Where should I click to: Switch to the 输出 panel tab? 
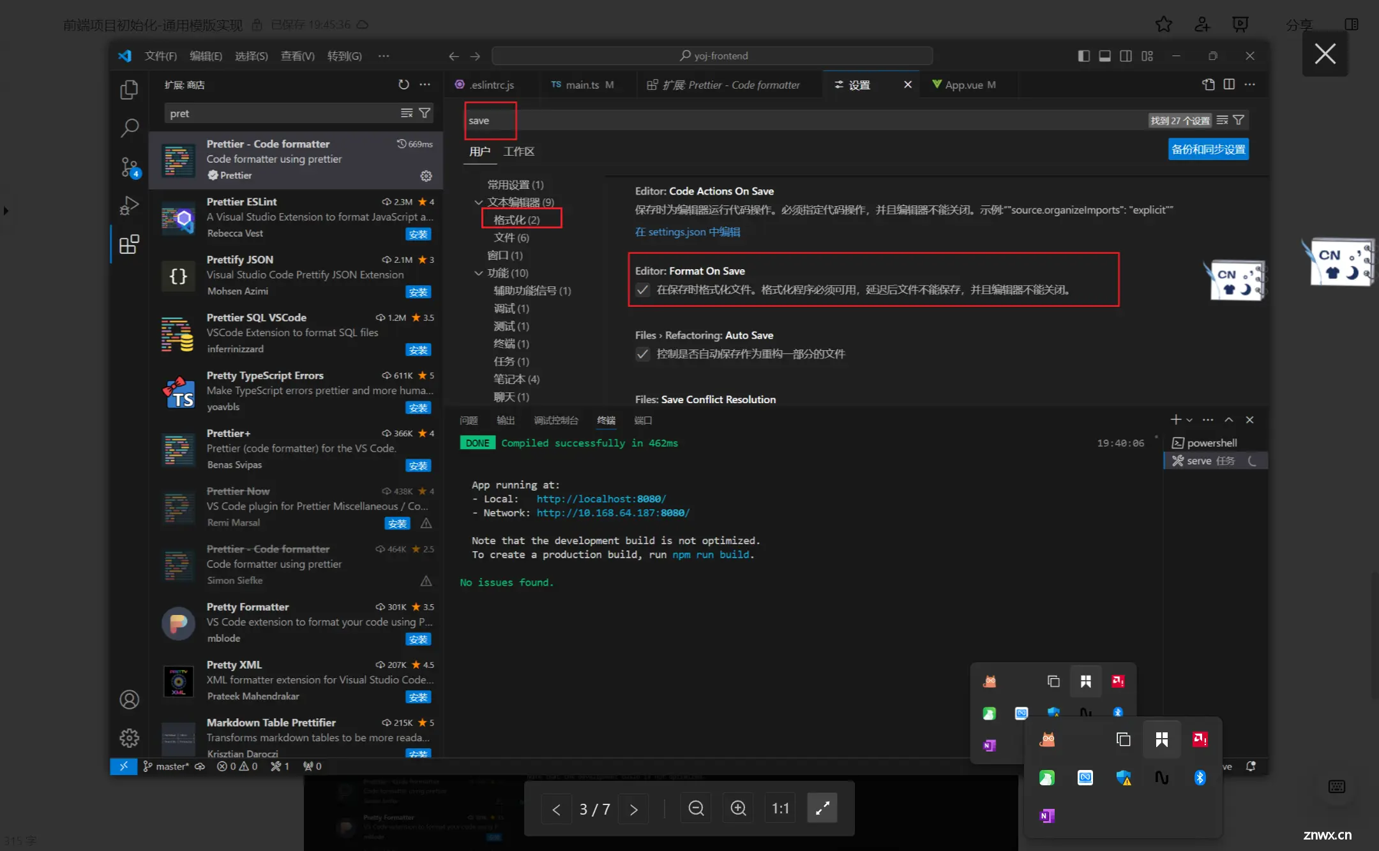pos(506,420)
